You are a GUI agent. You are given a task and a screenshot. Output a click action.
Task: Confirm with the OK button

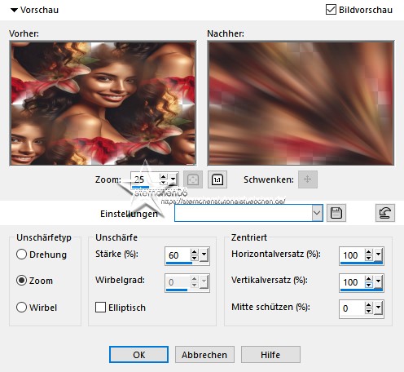tap(138, 355)
